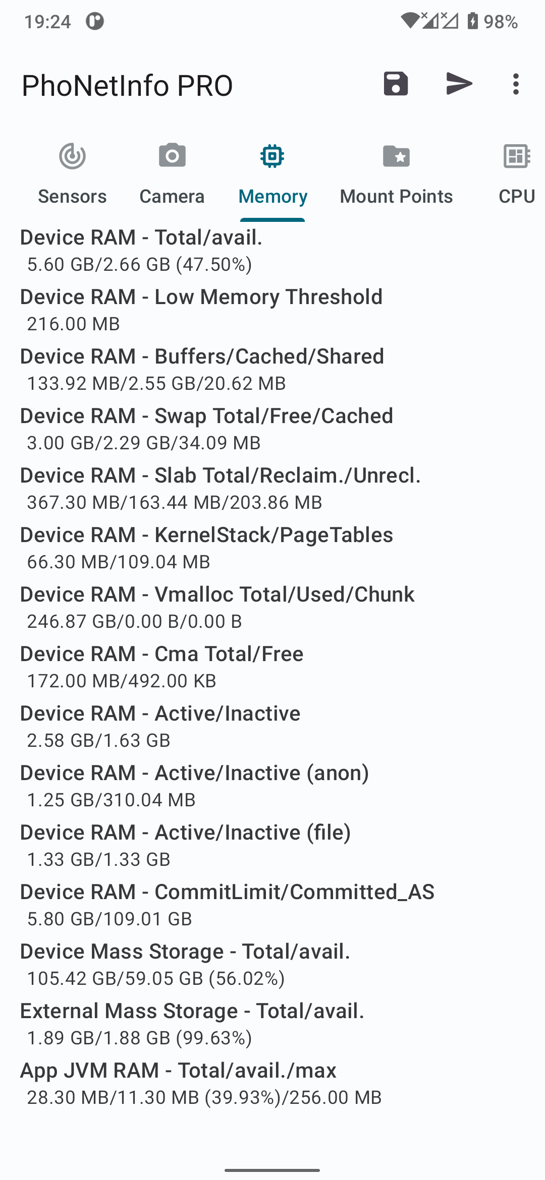This screenshot has width=545, height=1180.
Task: Open the three-dot overflow menu
Action: 515,84
